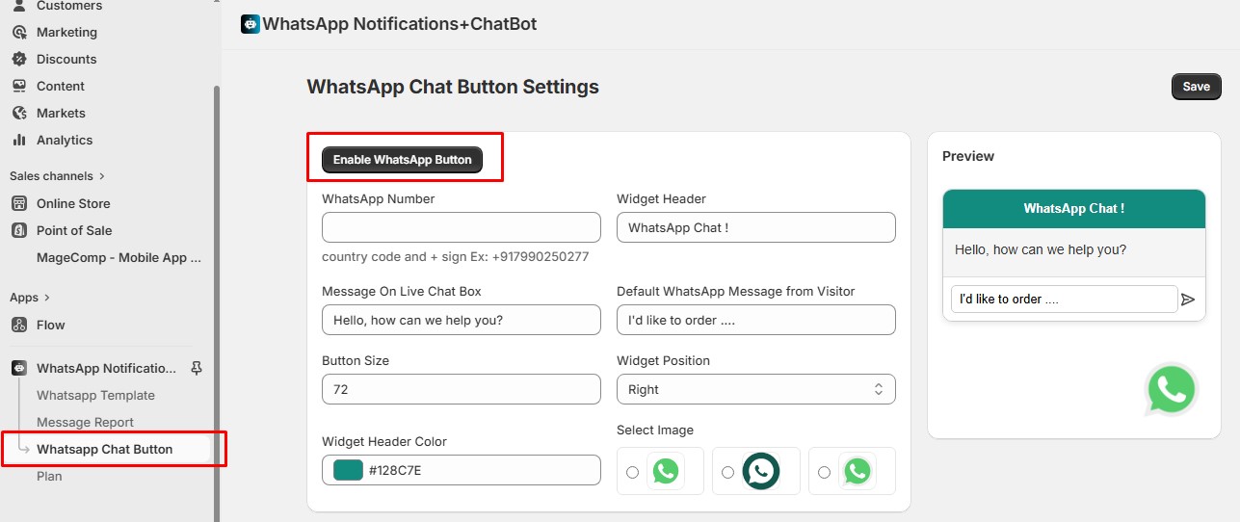Click the Flow app icon
1240x522 pixels.
click(x=19, y=325)
